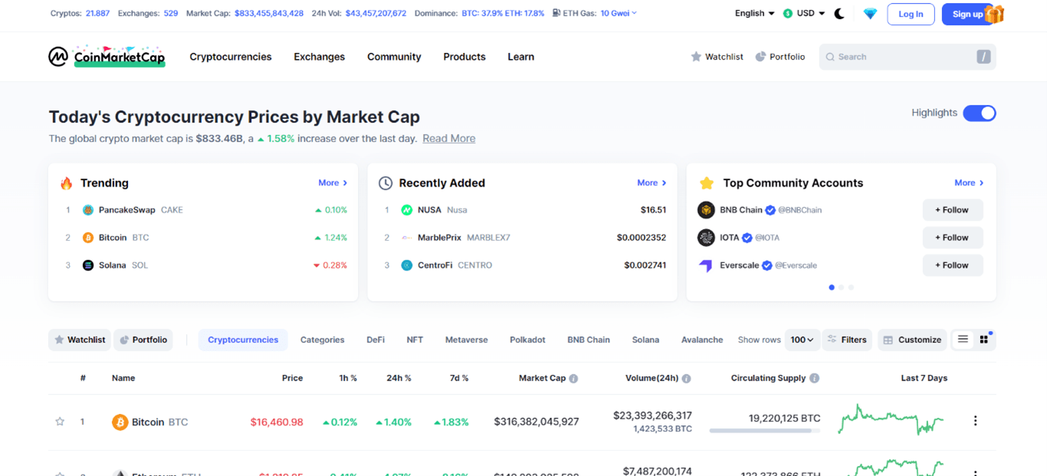This screenshot has width=1047, height=476.
Task: Click Circulating Supply info icon
Action: (814, 379)
